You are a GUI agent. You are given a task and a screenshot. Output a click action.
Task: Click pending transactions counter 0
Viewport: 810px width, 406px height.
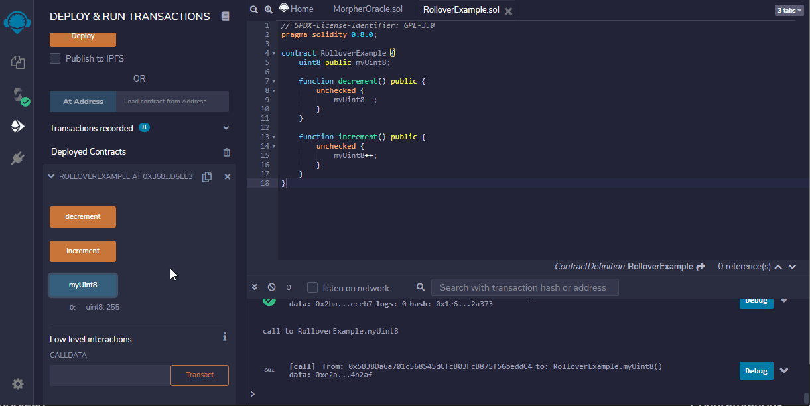tap(289, 287)
